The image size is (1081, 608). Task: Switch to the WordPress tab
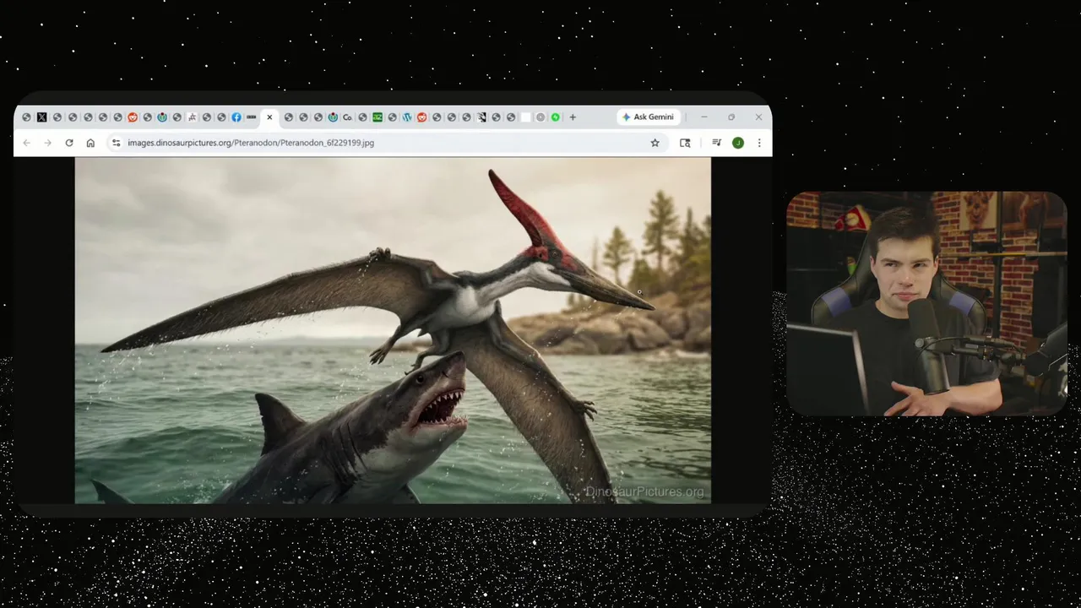click(407, 117)
